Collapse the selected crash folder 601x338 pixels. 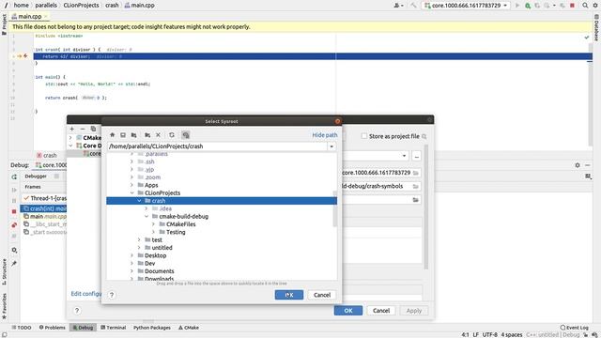139,201
